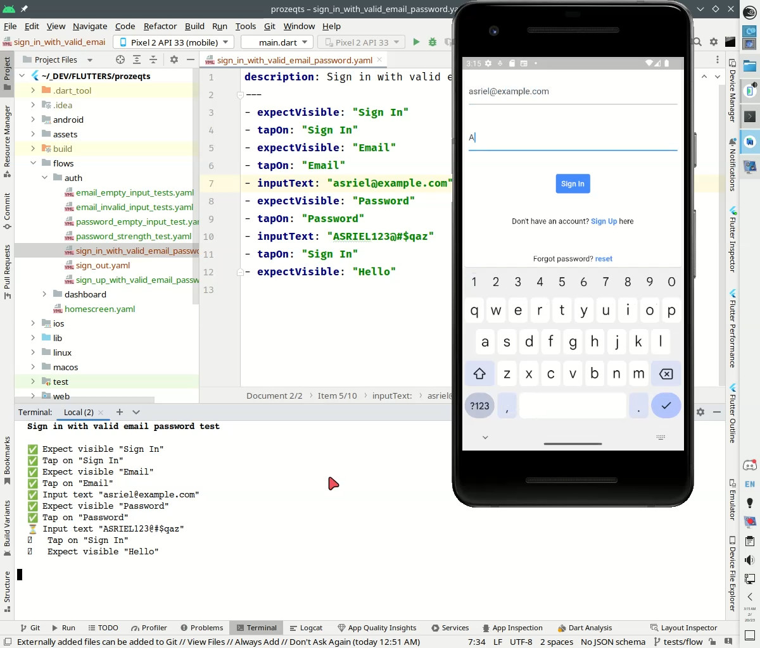Open main.dart run configuration dropdown
Image resolution: width=760 pixels, height=648 pixels.
277,42
